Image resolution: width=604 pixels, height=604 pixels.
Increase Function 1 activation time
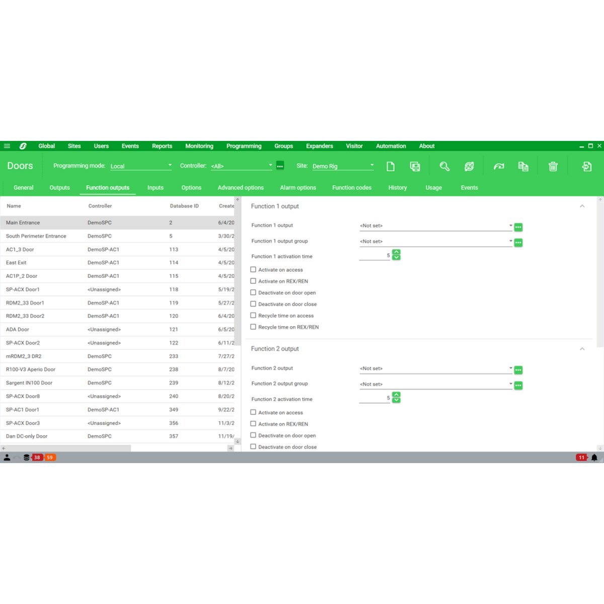(x=396, y=252)
